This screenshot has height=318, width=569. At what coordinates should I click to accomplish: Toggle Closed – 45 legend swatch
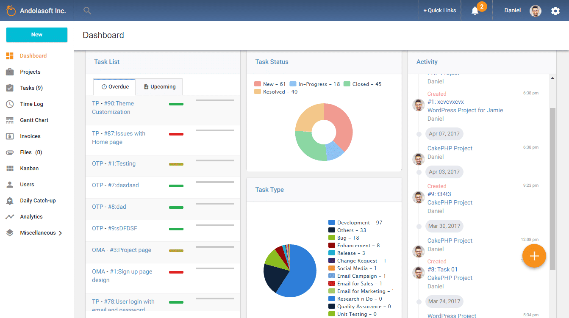click(x=347, y=84)
